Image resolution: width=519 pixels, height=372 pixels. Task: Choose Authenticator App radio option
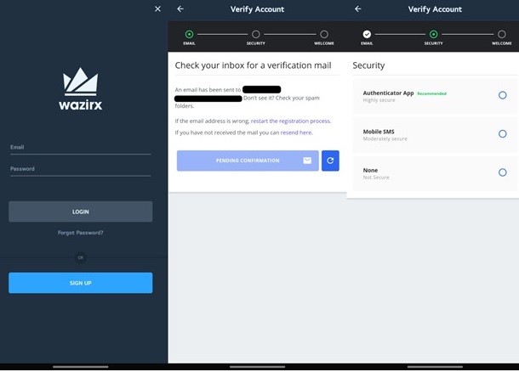pyautogui.click(x=503, y=95)
